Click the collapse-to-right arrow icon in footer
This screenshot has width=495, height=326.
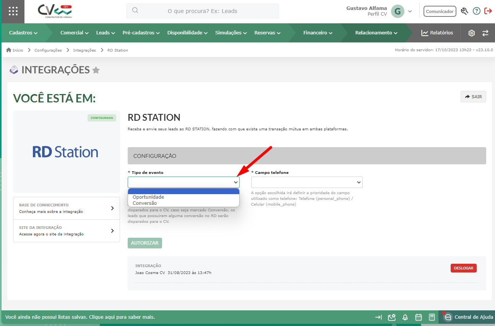pyautogui.click(x=378, y=317)
